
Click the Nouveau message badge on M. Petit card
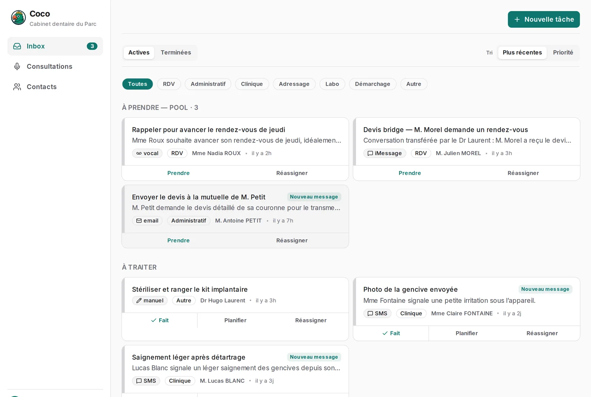pyautogui.click(x=314, y=197)
